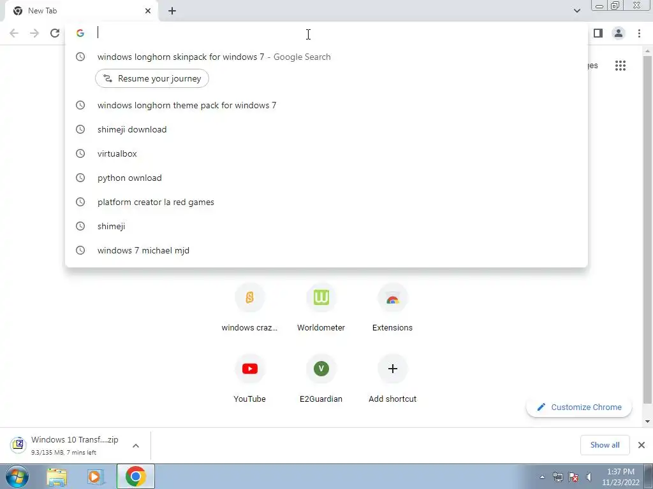
Task: Open the clock showing 1:37 PM
Action: pyautogui.click(x=620, y=477)
